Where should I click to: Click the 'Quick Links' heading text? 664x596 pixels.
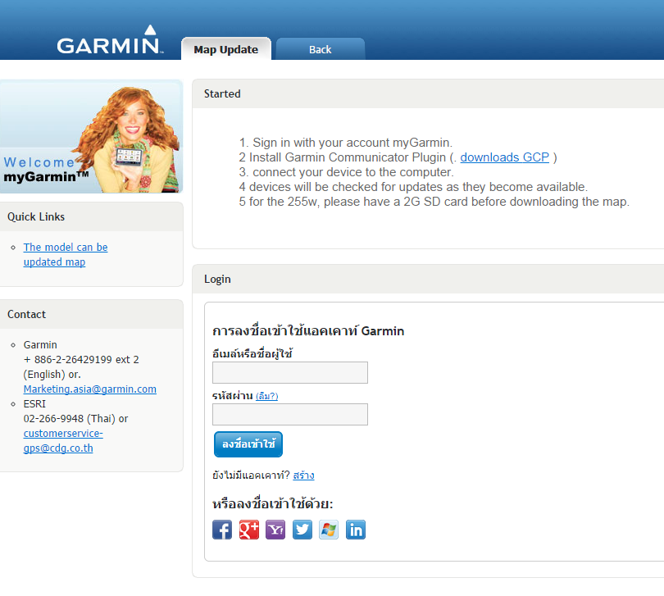[x=36, y=217]
